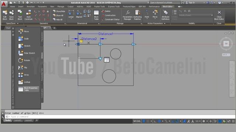Show the Authoring Palettes

138,15
